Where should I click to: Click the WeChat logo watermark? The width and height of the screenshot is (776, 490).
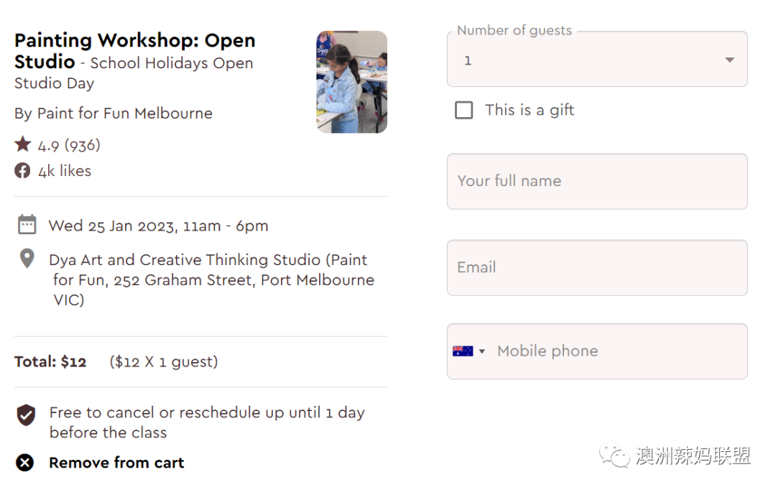614,454
